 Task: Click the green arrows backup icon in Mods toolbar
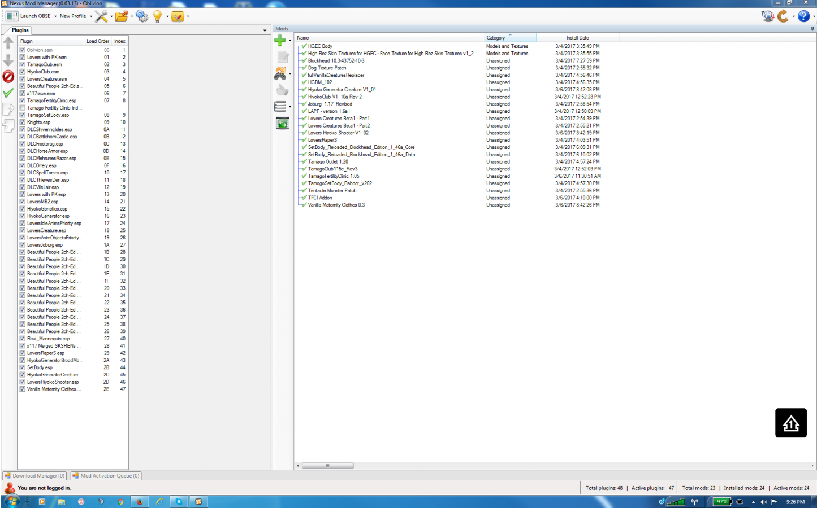coord(282,122)
